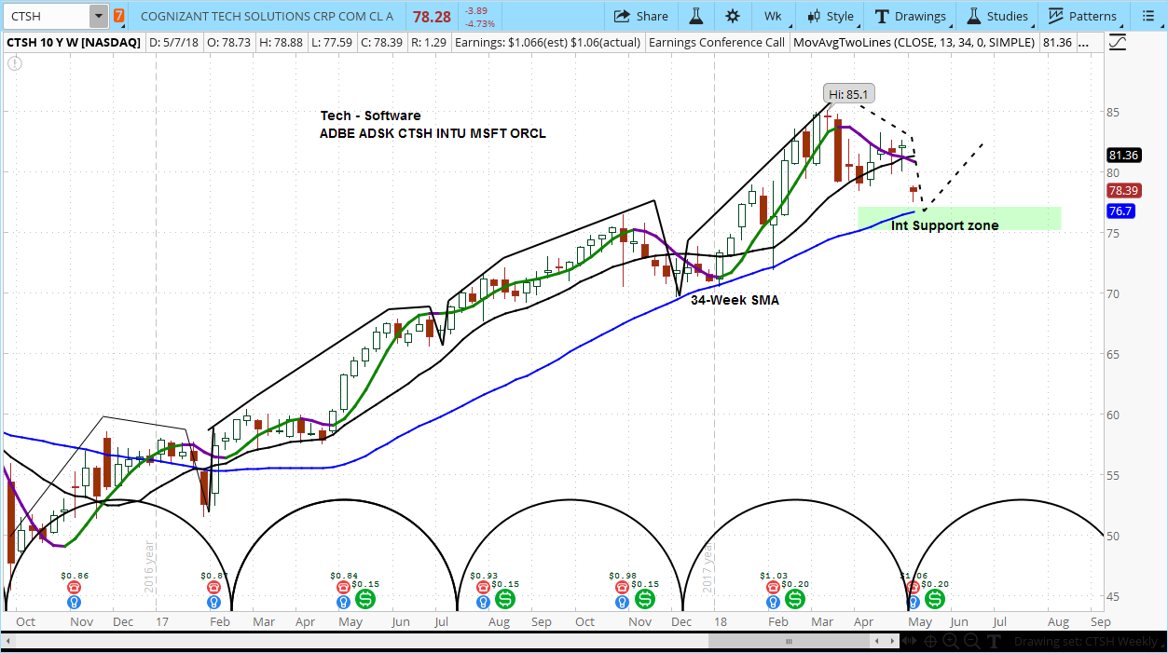Click the chart-mode icon at top right
This screenshot has width=1168, height=653.
[1119, 42]
